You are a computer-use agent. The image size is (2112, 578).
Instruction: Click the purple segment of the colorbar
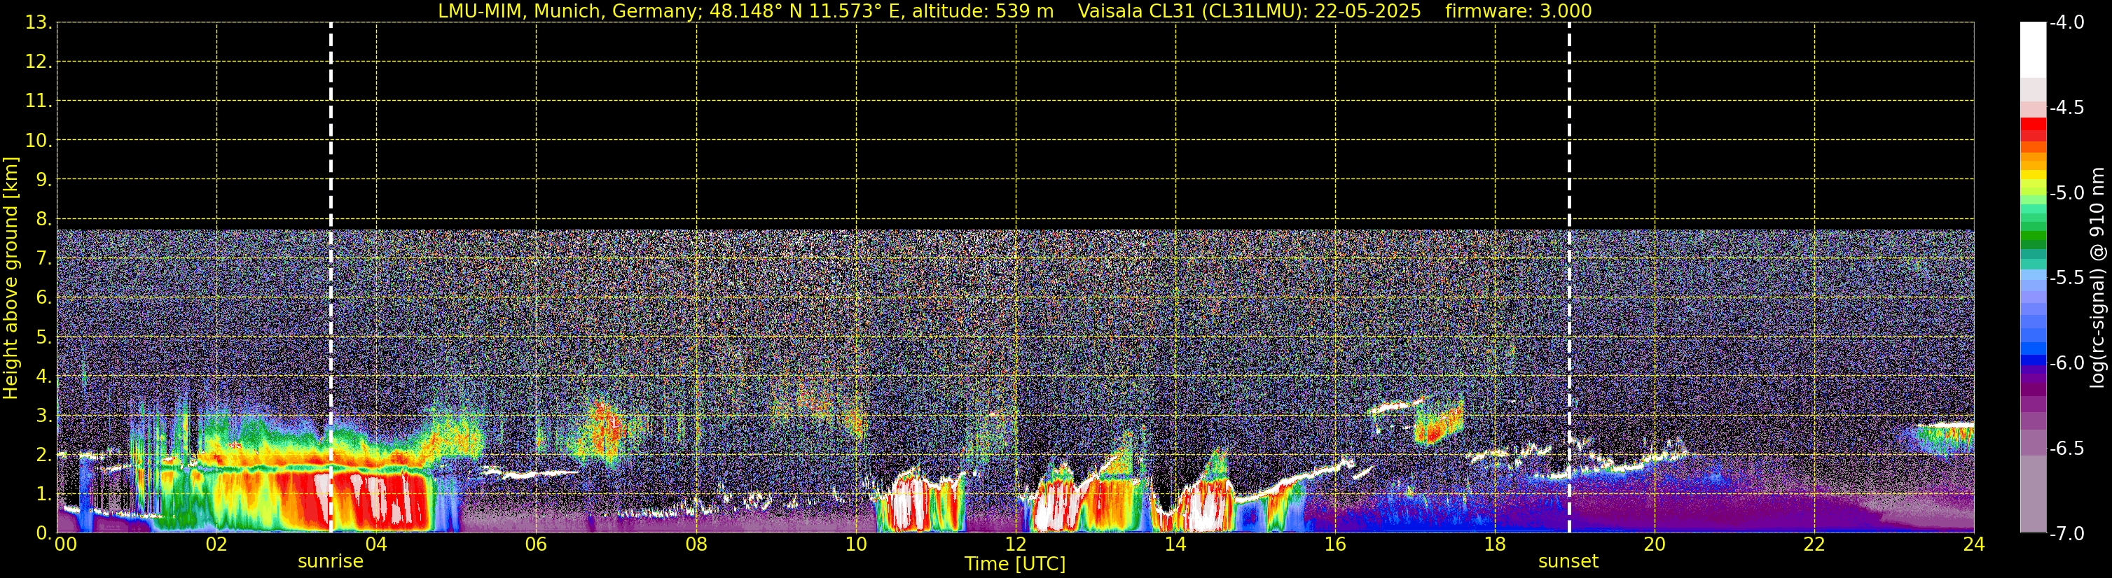[2034, 389]
